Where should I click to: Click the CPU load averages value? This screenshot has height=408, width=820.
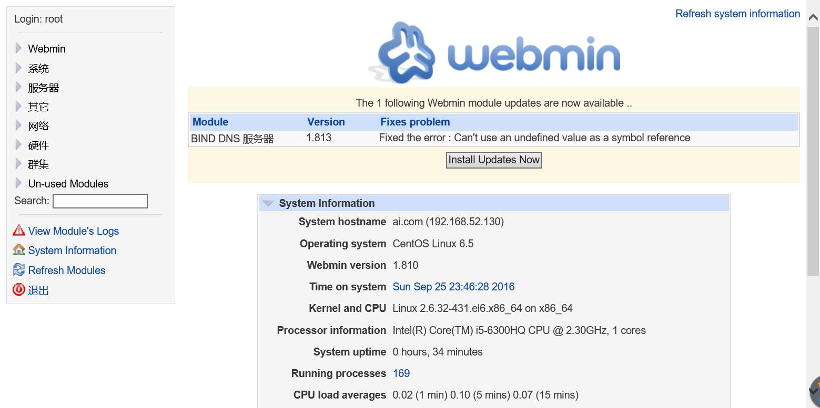(485, 395)
